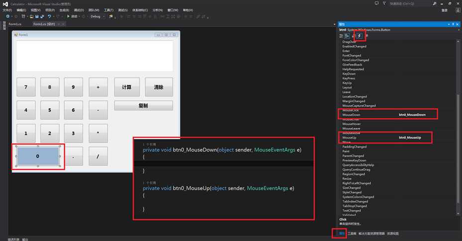Select the KeyPress event row
462x241 pixels.
(397, 79)
